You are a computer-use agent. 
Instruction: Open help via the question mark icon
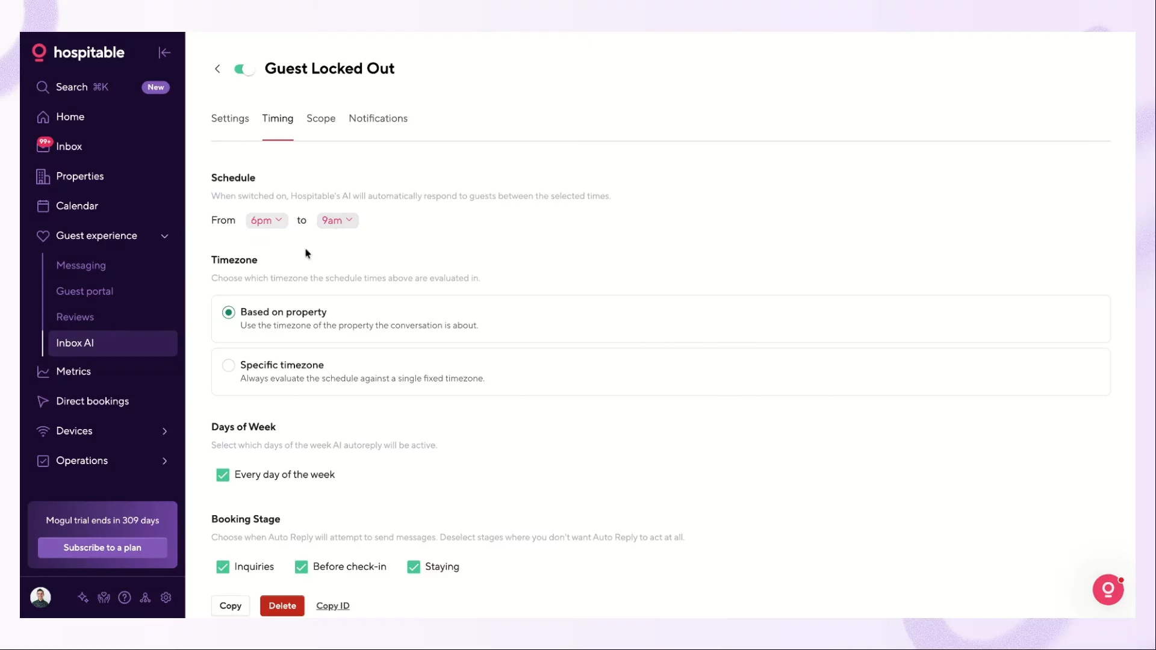click(x=125, y=598)
